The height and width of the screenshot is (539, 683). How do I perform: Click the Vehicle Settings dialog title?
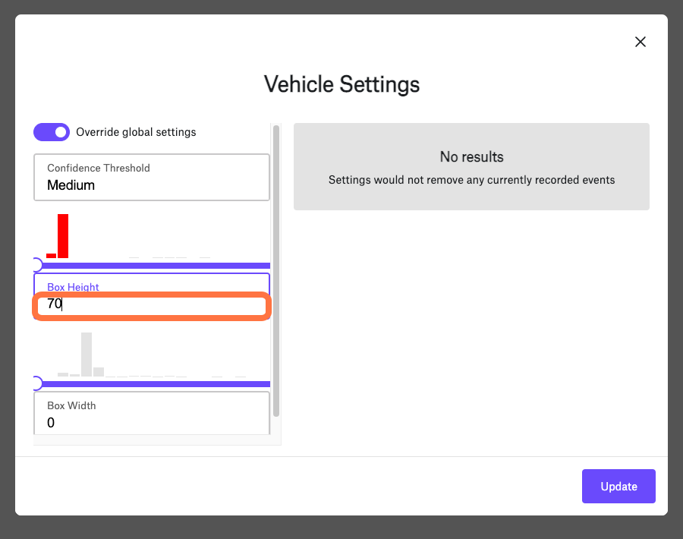point(341,84)
